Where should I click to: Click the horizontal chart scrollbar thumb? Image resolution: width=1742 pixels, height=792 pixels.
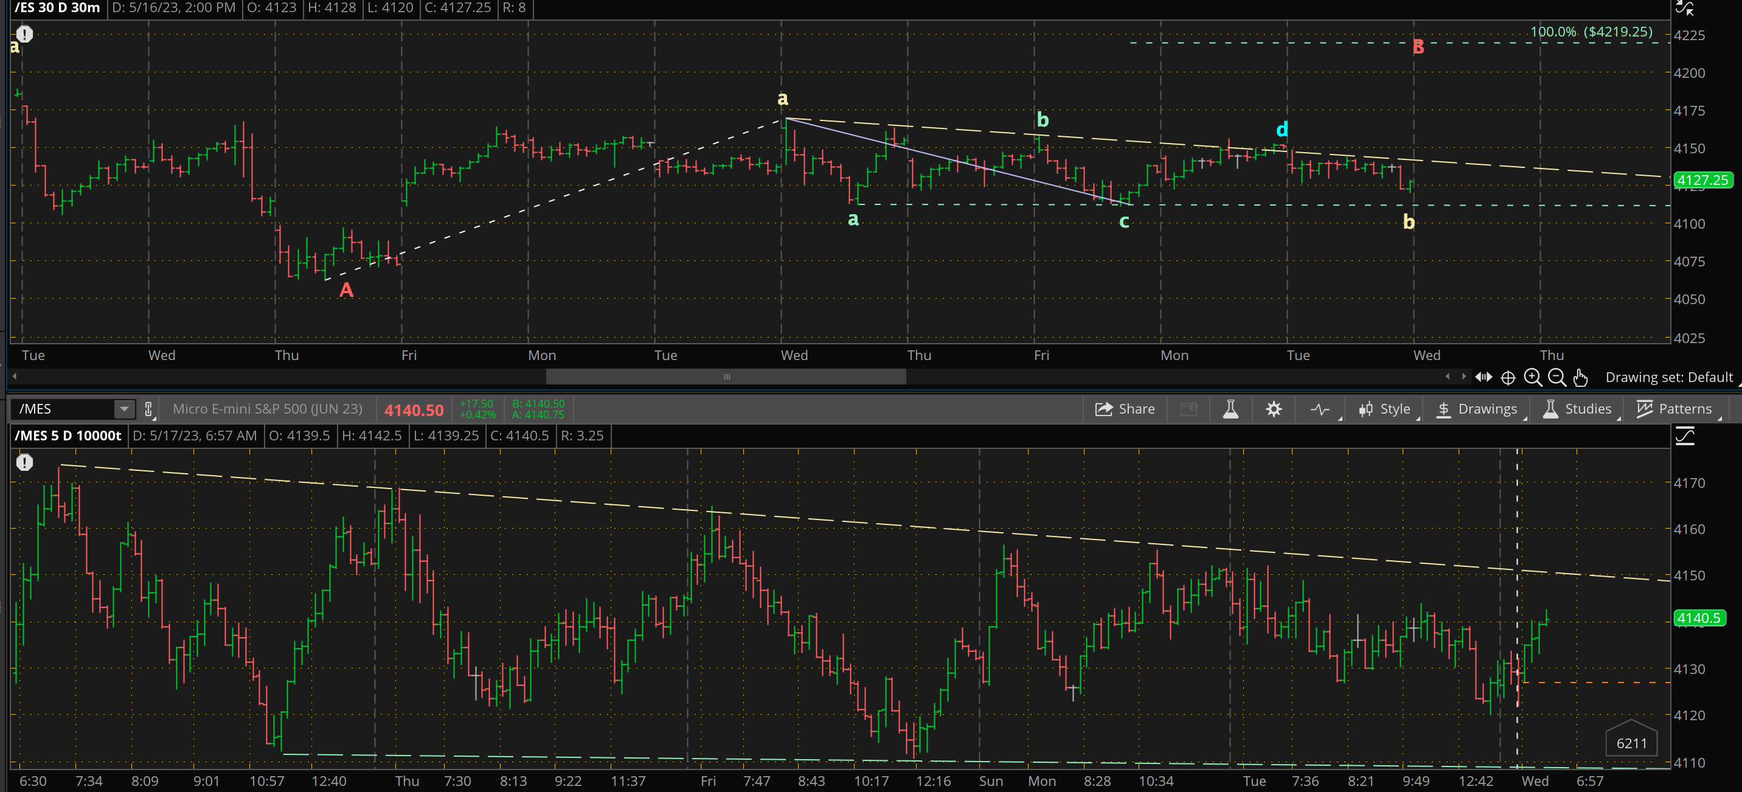tap(726, 377)
